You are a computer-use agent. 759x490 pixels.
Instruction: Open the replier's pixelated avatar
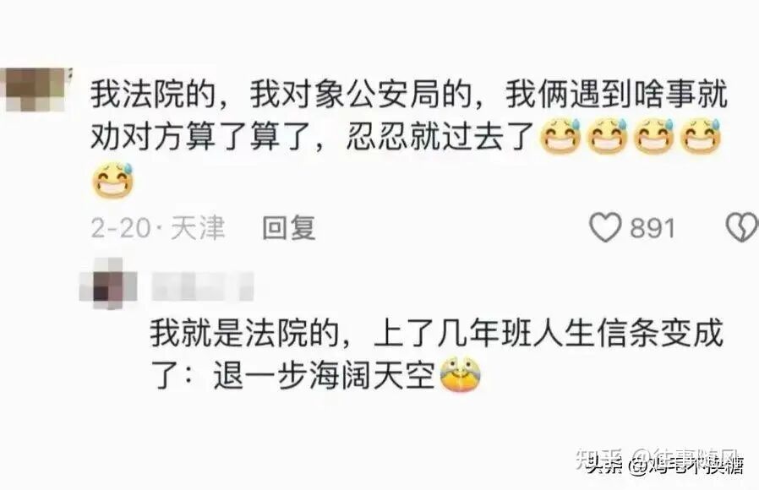[108, 284]
